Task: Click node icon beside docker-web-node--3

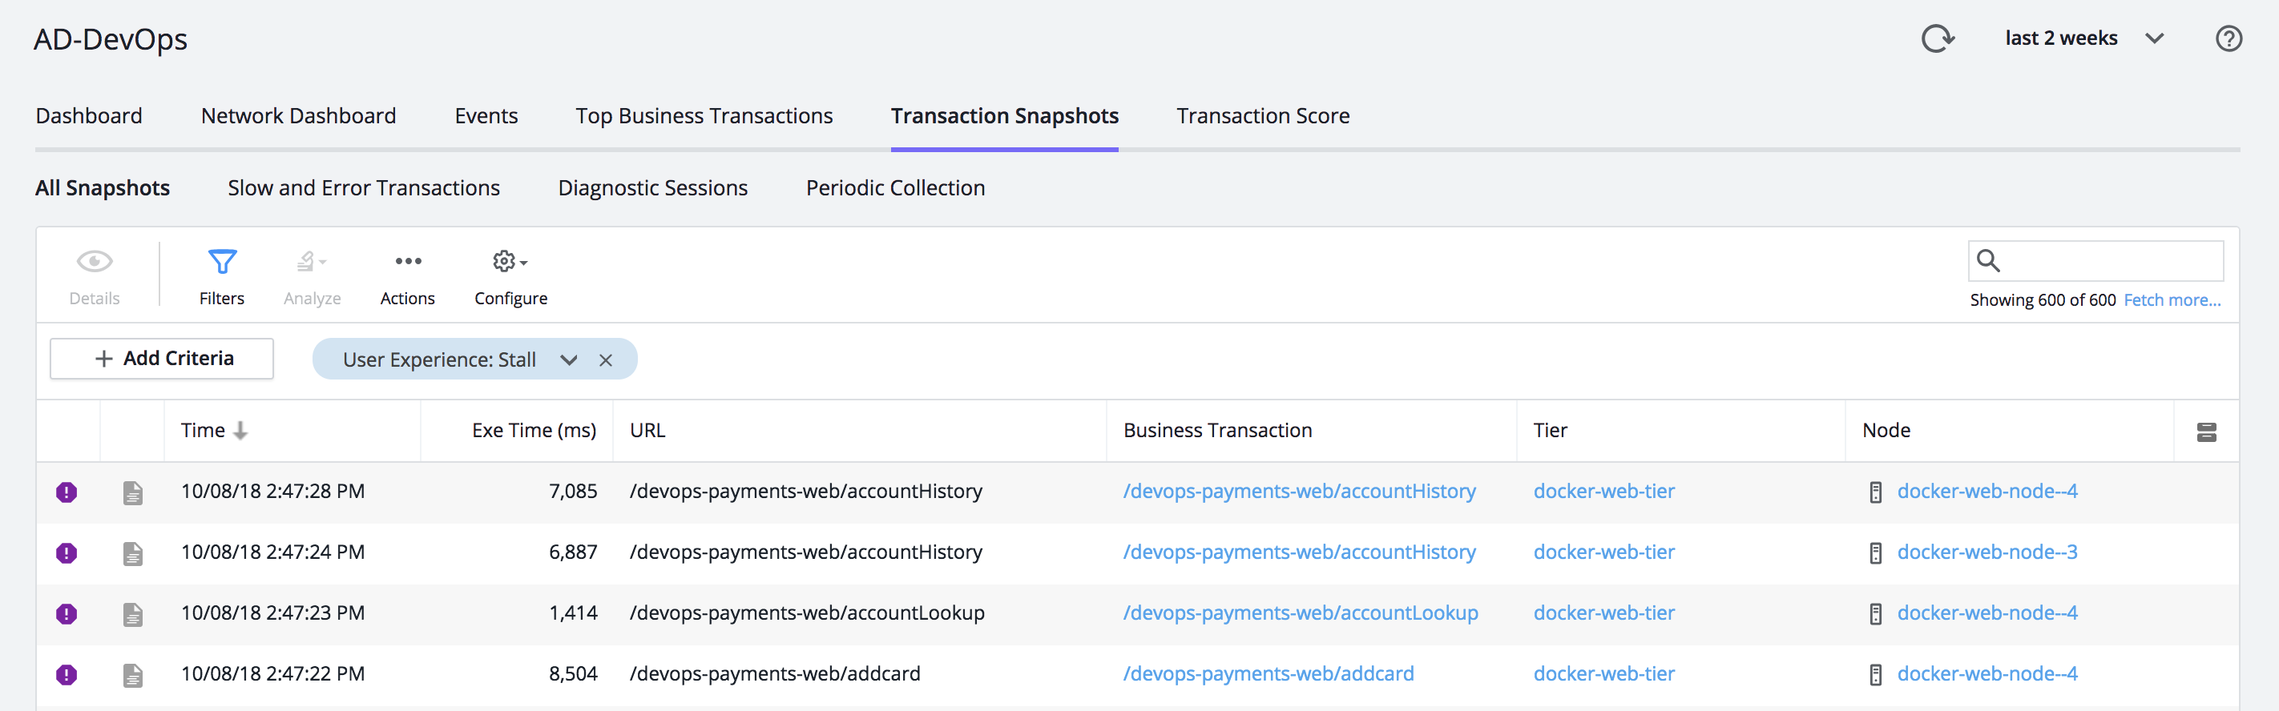Action: (1874, 553)
